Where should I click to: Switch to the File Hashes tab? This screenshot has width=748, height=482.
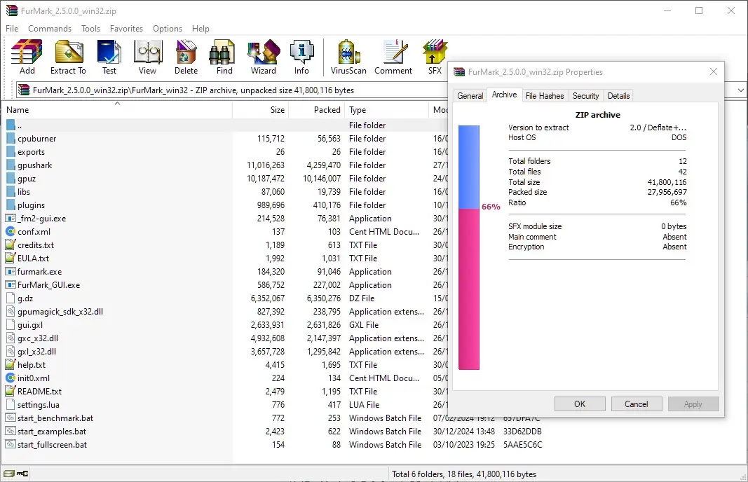545,96
